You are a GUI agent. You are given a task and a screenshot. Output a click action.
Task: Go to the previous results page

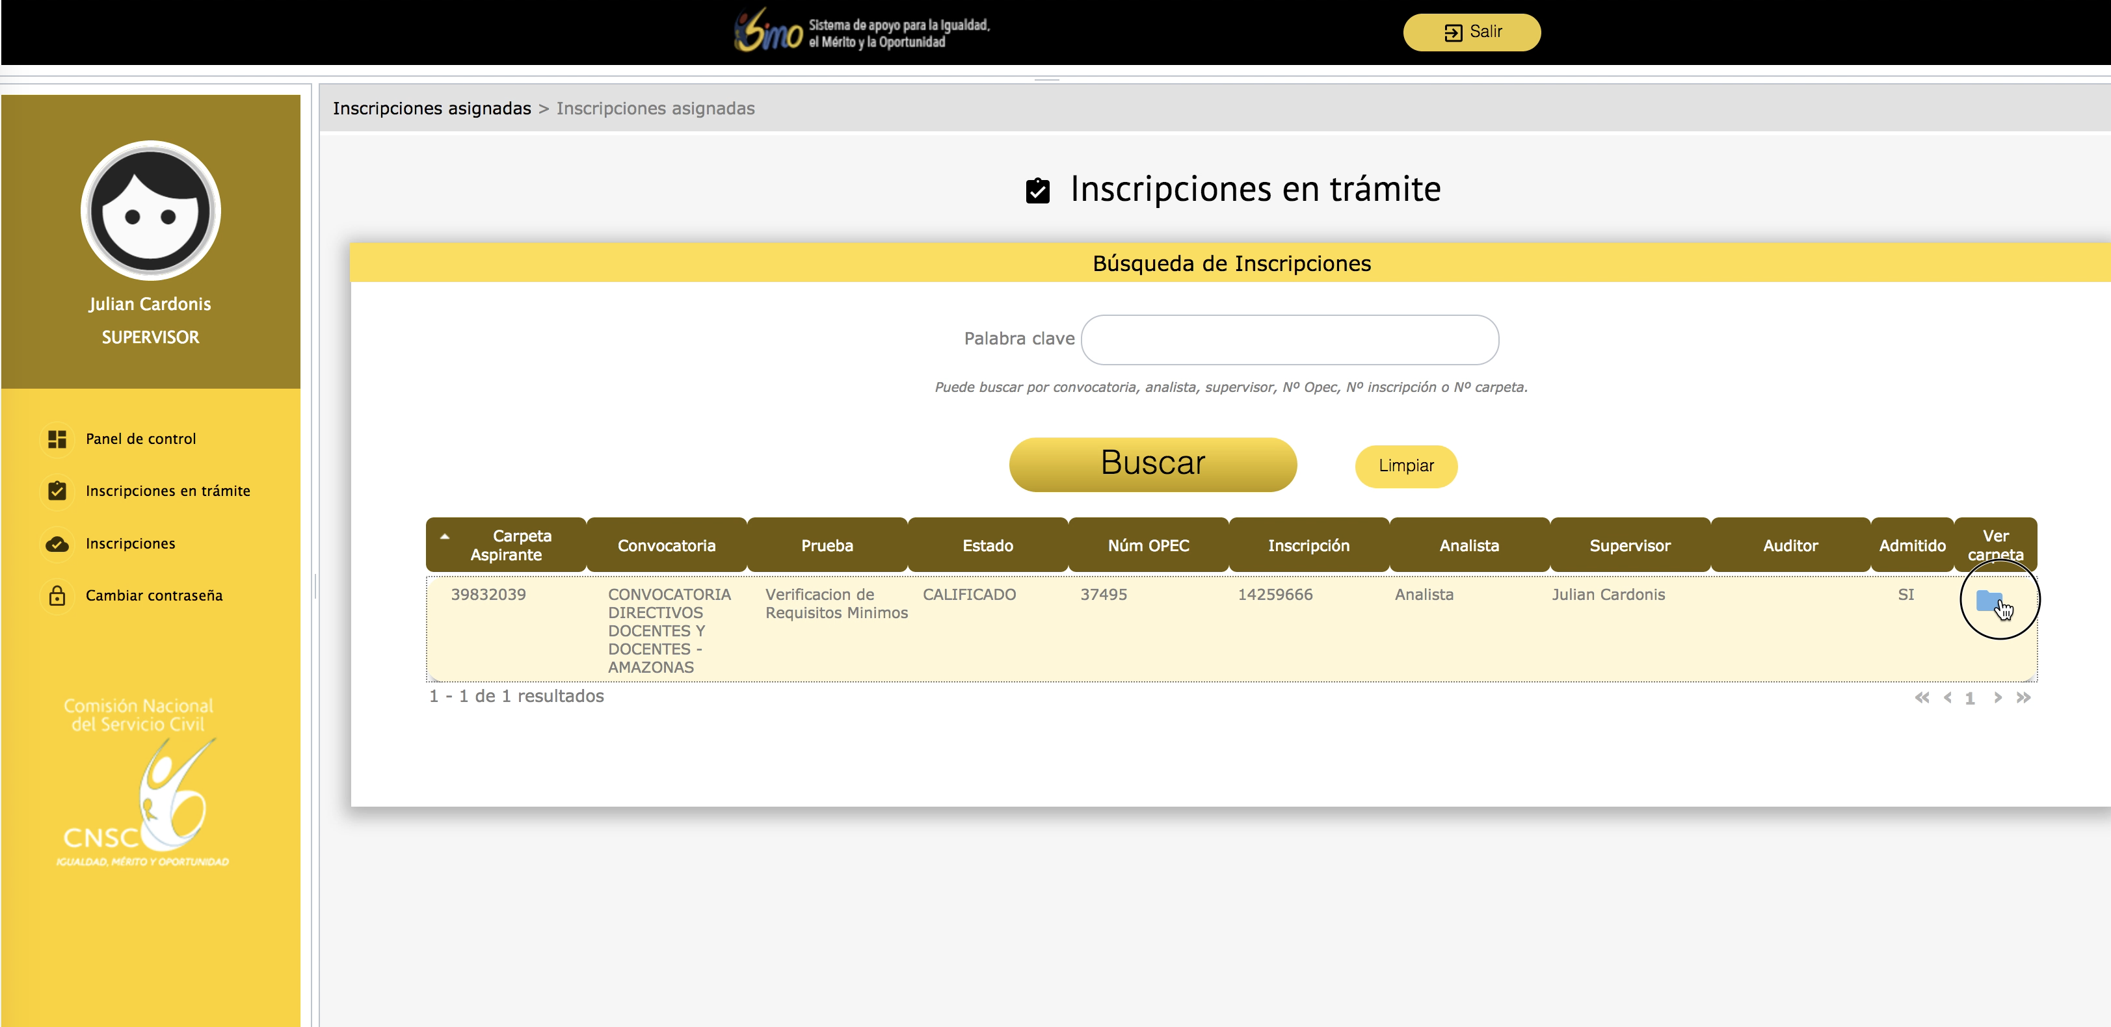pos(1948,697)
